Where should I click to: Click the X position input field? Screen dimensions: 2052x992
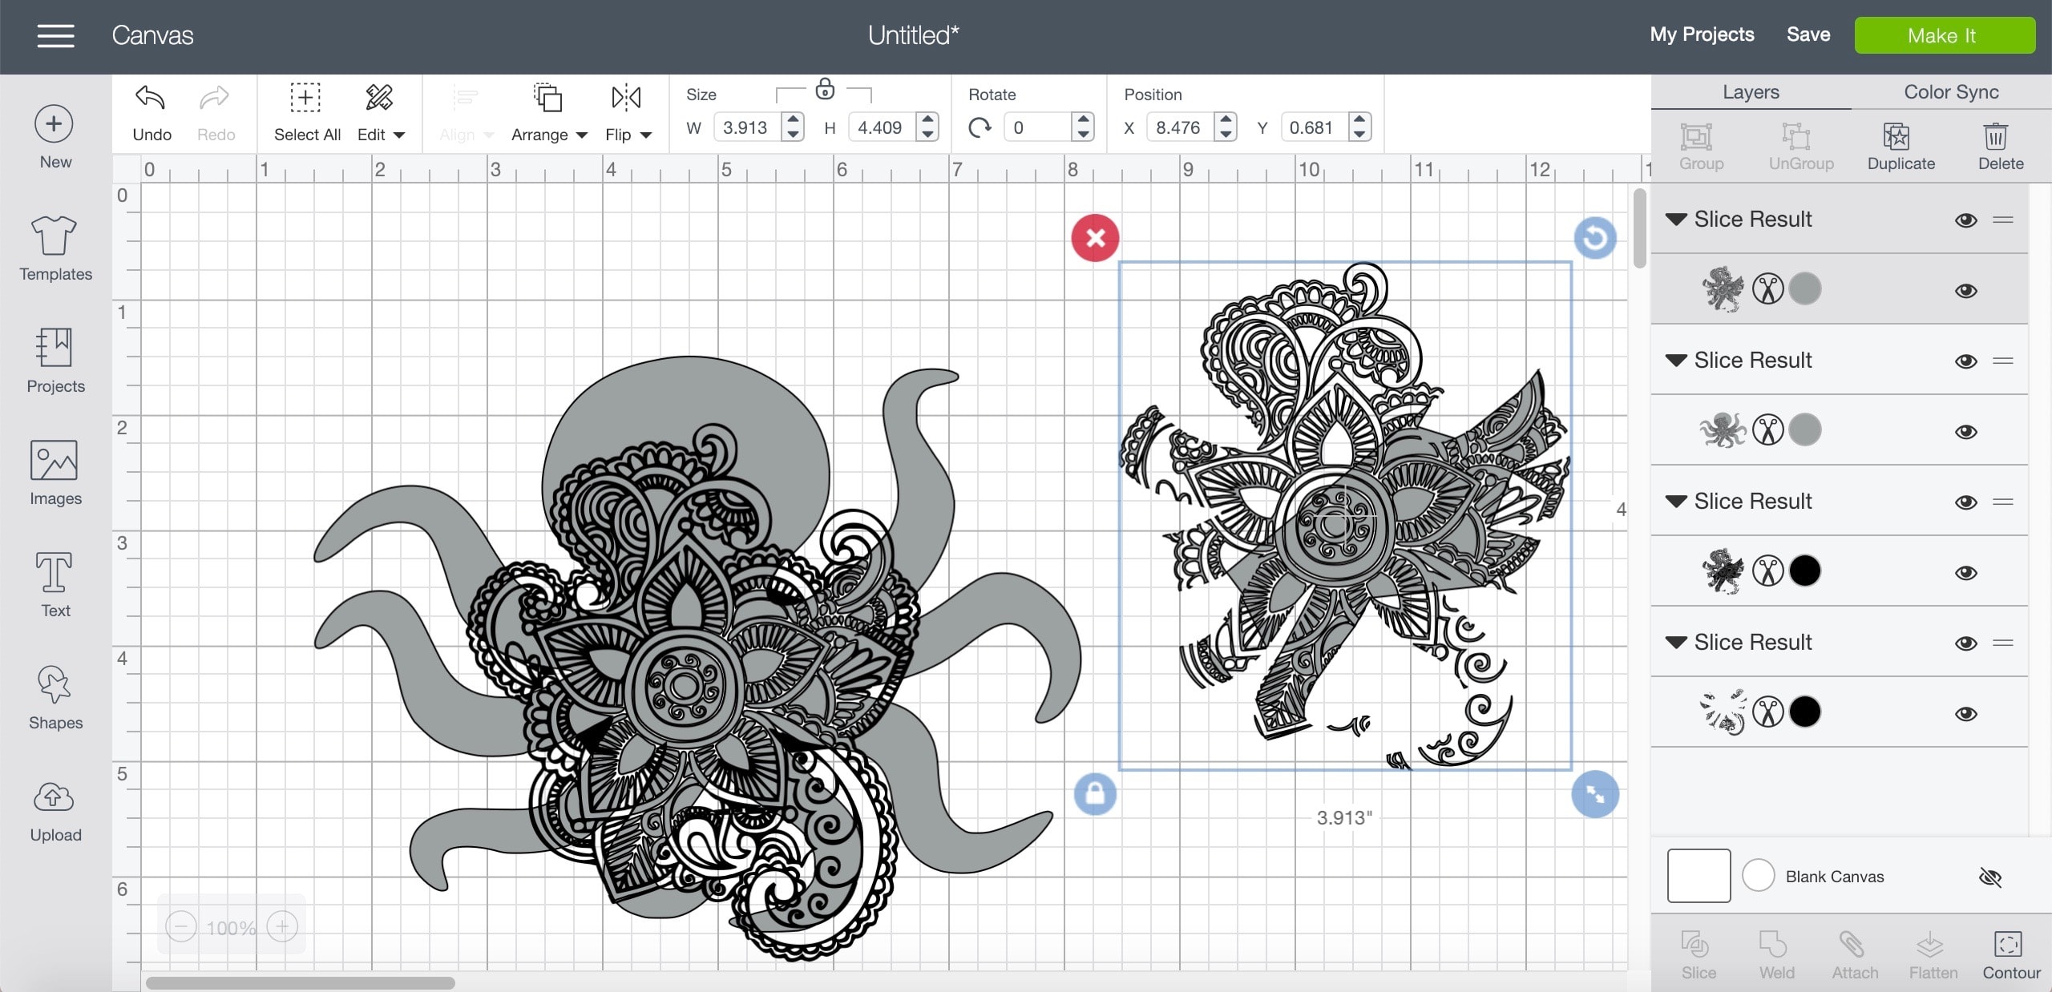(1181, 127)
